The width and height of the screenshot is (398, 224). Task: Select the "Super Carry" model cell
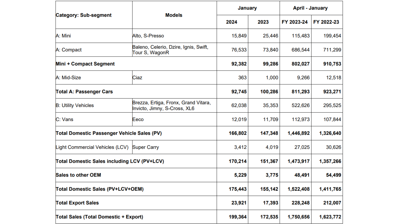[x=146, y=147]
